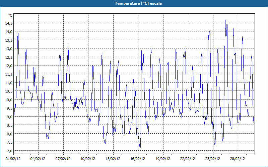
Task: Select the 9,5 y-axis value
Action: coord(10,108)
